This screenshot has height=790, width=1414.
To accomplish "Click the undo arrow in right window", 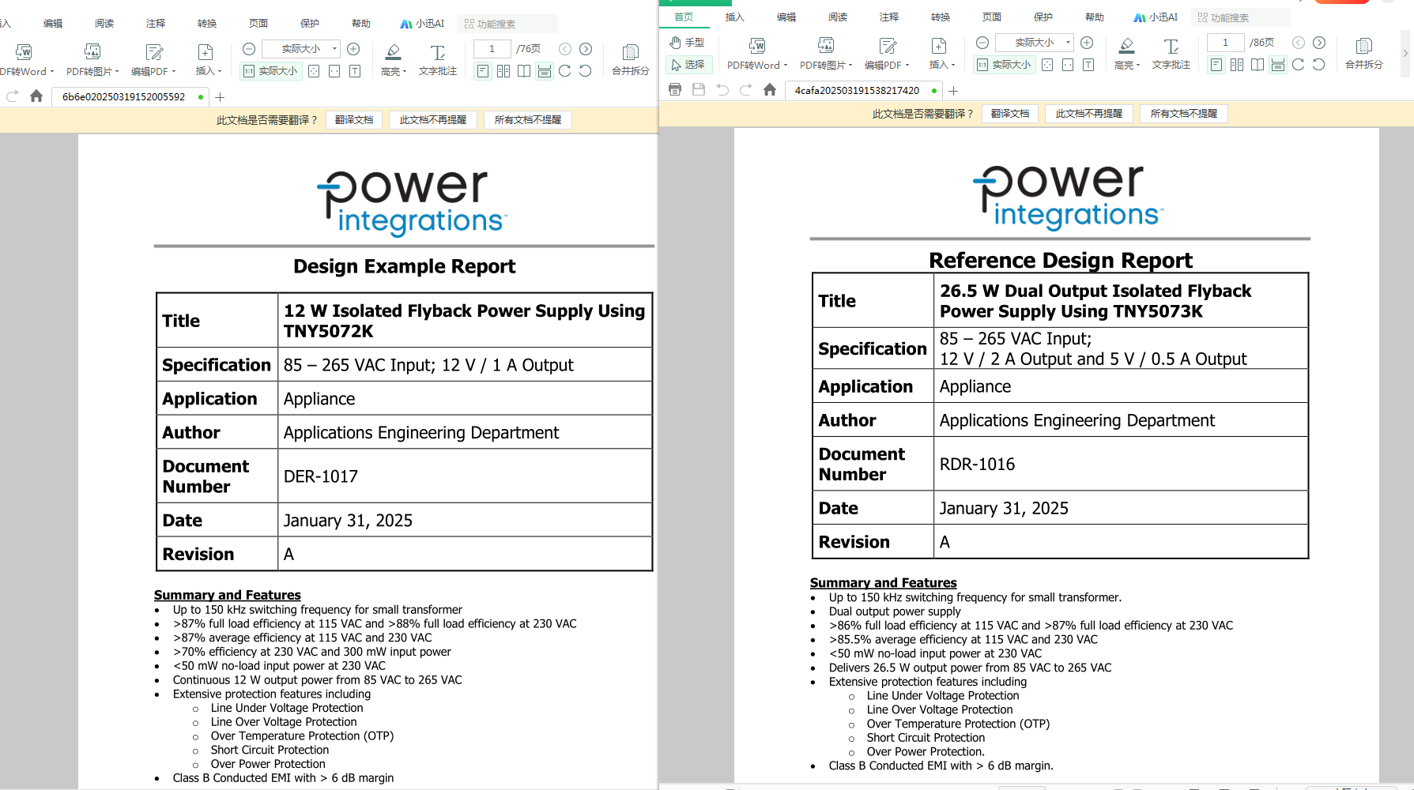I will pyautogui.click(x=722, y=90).
